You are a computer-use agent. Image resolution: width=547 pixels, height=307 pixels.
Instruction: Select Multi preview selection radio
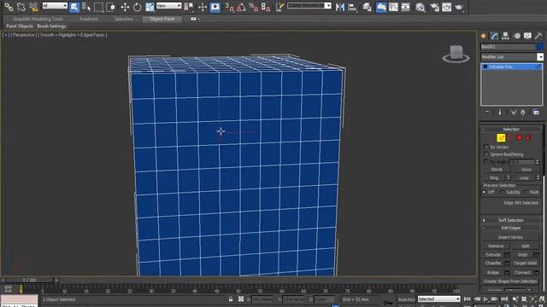coord(526,192)
